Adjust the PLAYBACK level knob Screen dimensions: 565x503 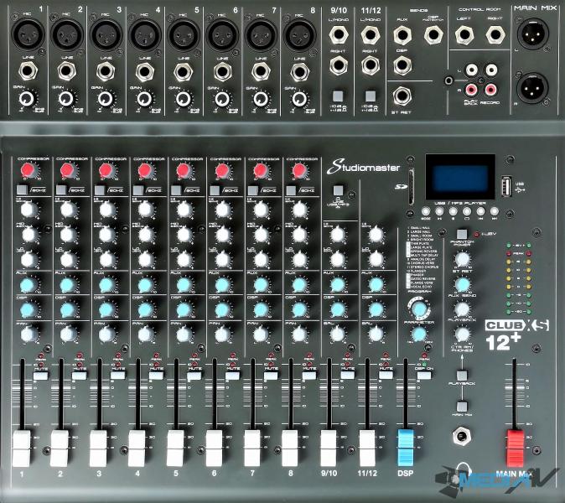point(462,309)
